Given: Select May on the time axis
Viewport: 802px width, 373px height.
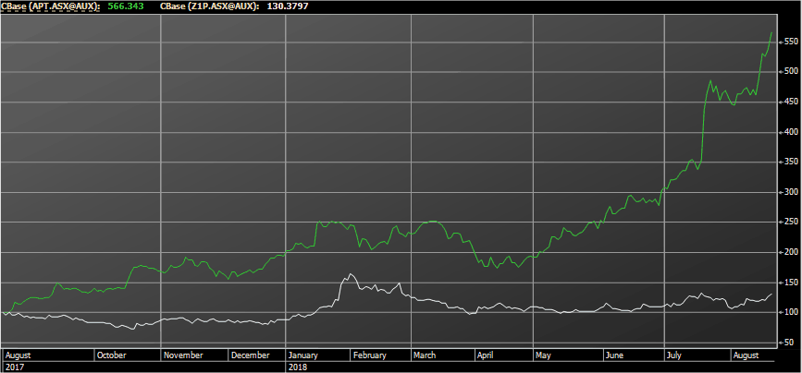Looking at the screenshot, I should [x=541, y=355].
